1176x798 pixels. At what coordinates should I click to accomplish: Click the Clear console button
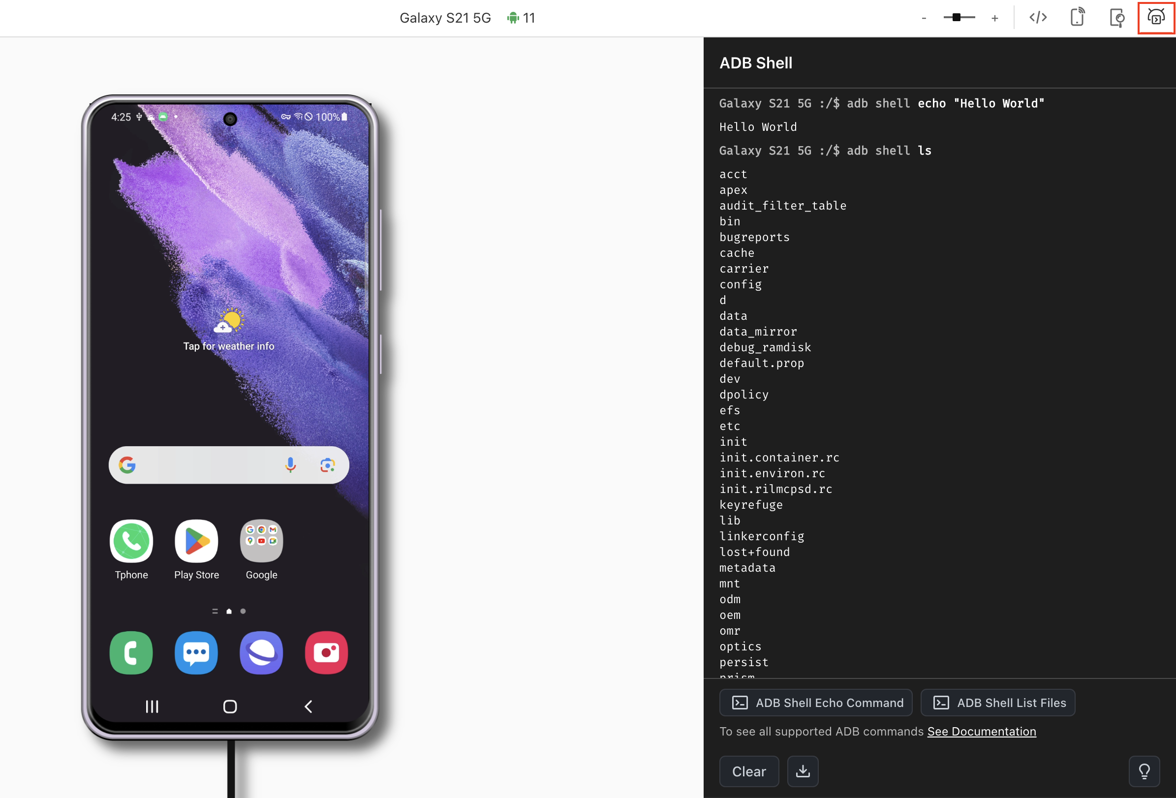[x=748, y=771]
